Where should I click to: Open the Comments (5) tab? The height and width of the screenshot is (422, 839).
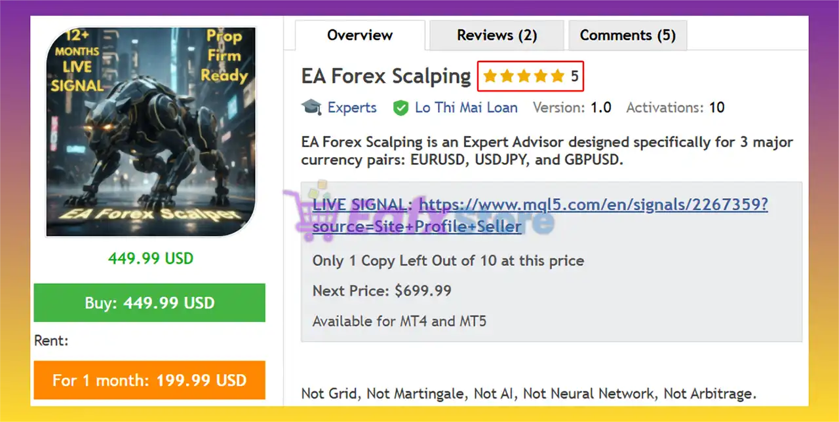tap(627, 35)
